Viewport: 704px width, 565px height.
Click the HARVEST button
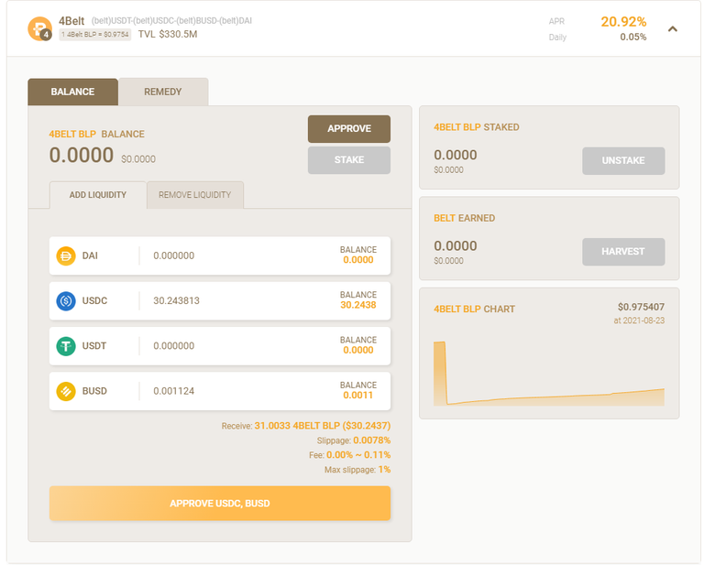click(x=623, y=252)
